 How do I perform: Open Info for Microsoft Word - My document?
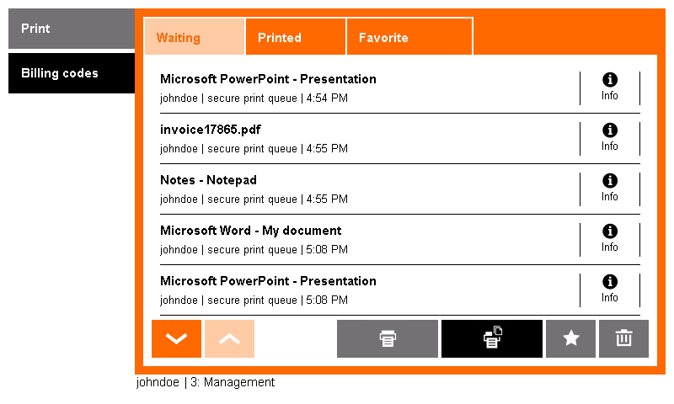609,240
